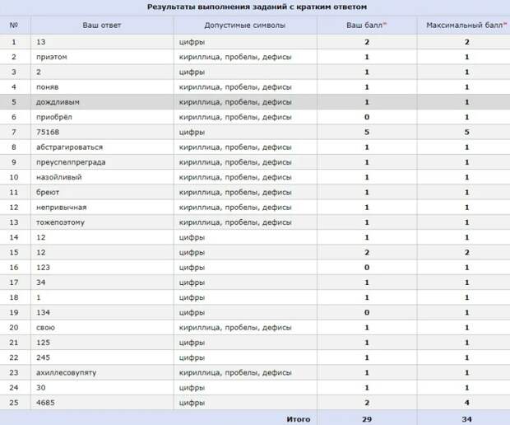This screenshot has width=510, height=425.
Task: Click the 'Максимальный балл' column header
Action: [x=466, y=25]
